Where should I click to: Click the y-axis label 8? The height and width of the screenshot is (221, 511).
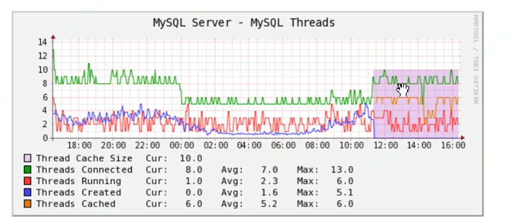click(x=45, y=84)
